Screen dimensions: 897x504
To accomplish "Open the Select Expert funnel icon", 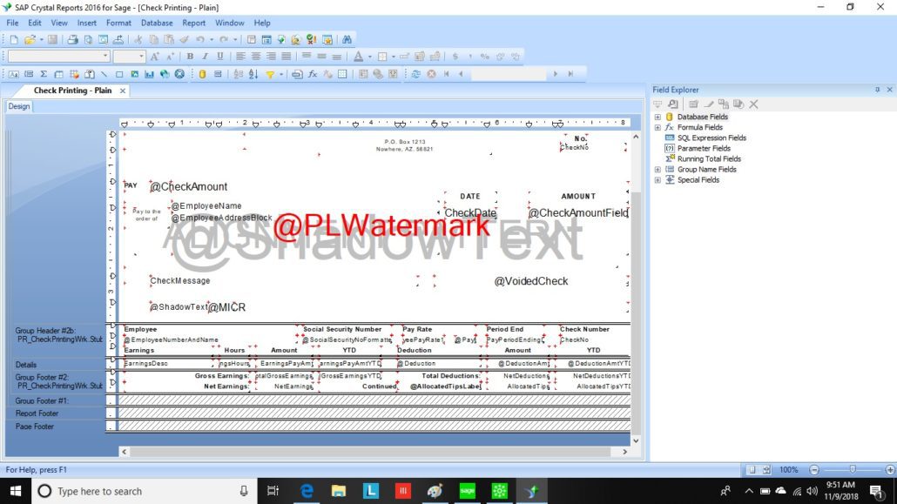I will pos(270,74).
